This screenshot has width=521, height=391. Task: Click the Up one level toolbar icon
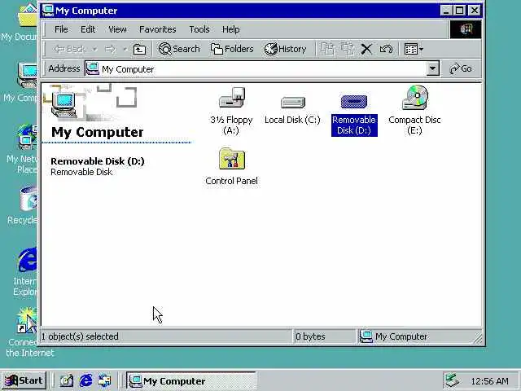pos(139,50)
